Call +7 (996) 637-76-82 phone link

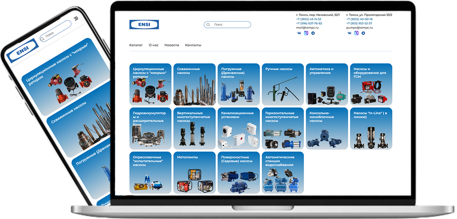tap(309, 24)
